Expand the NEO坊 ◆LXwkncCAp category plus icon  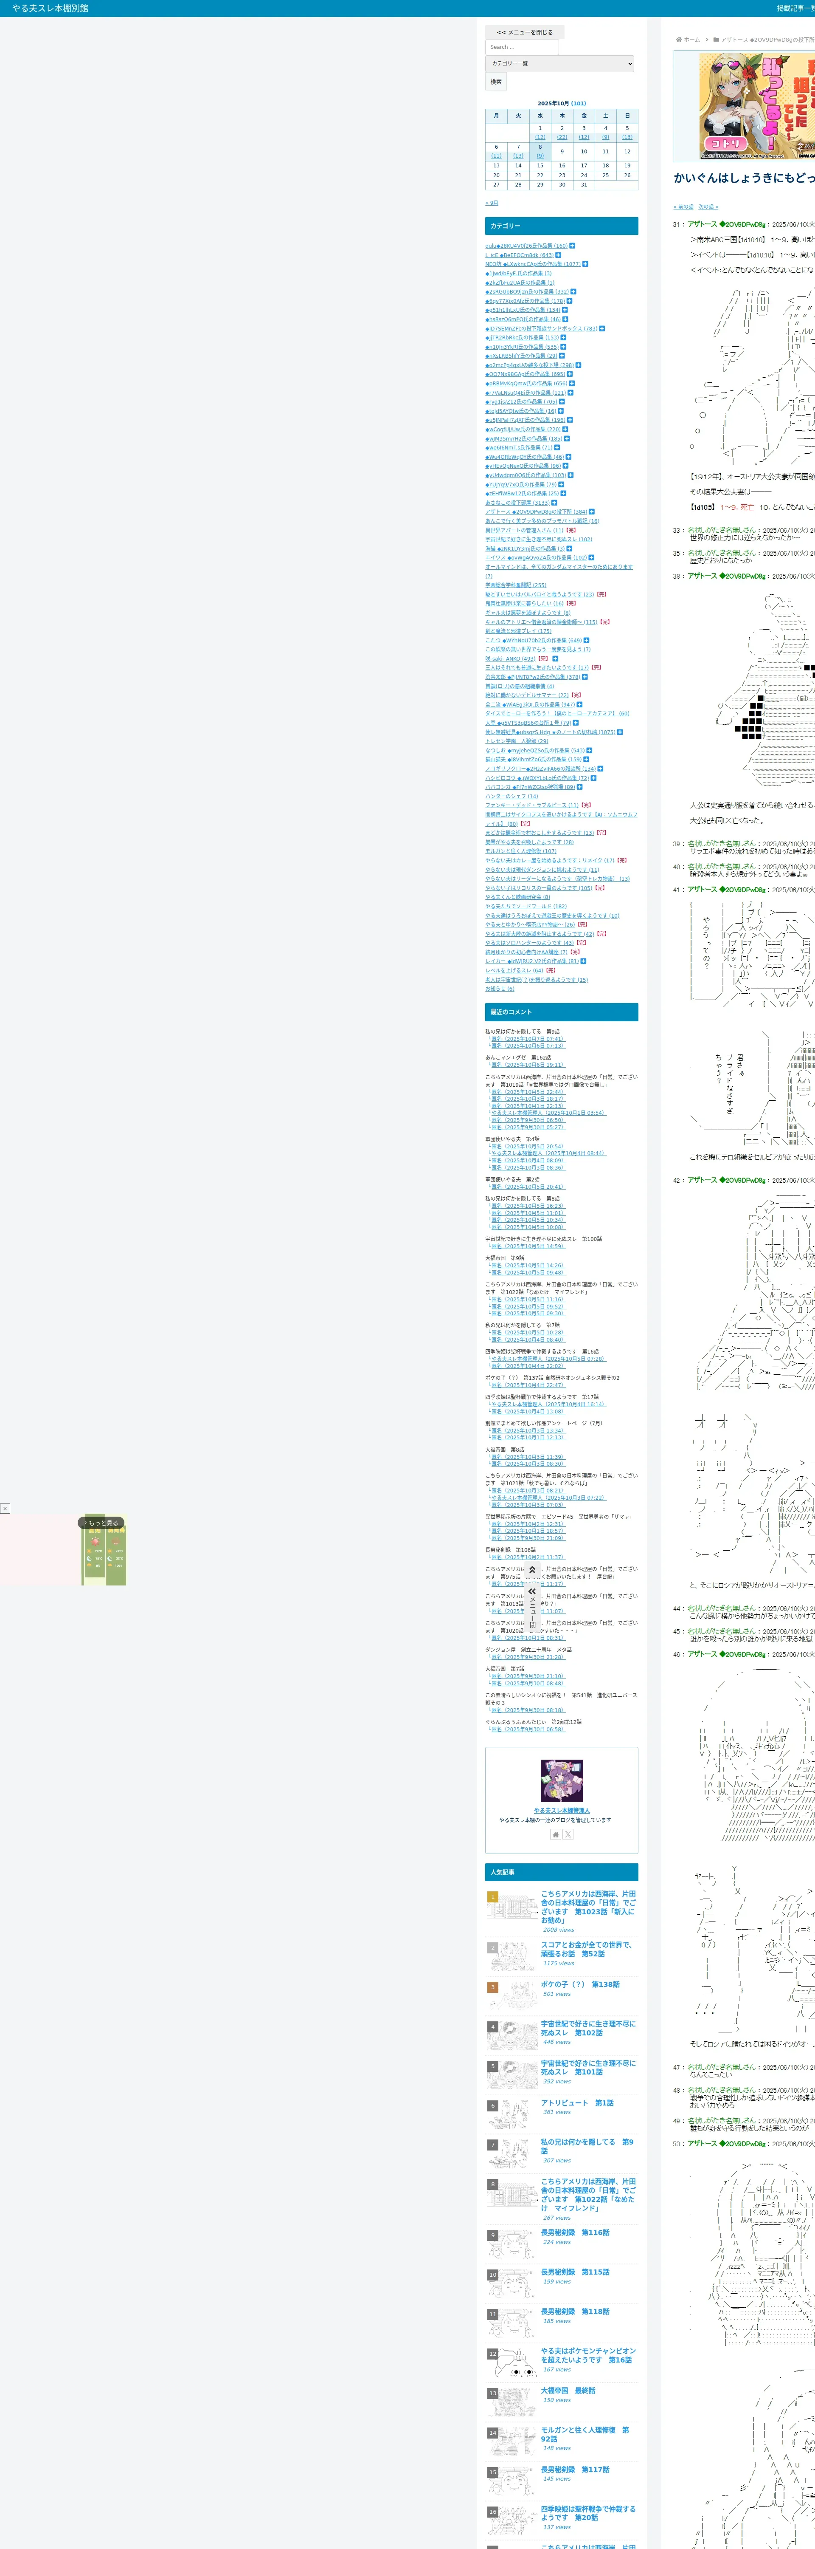coord(585,264)
